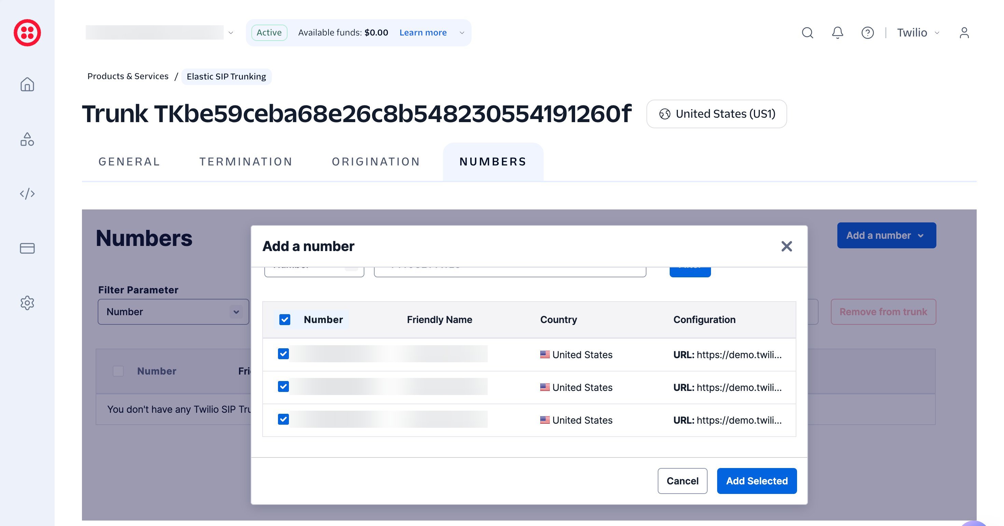The height and width of the screenshot is (526, 1004).
Task: Click the Friendly Name column header
Action: coord(439,320)
